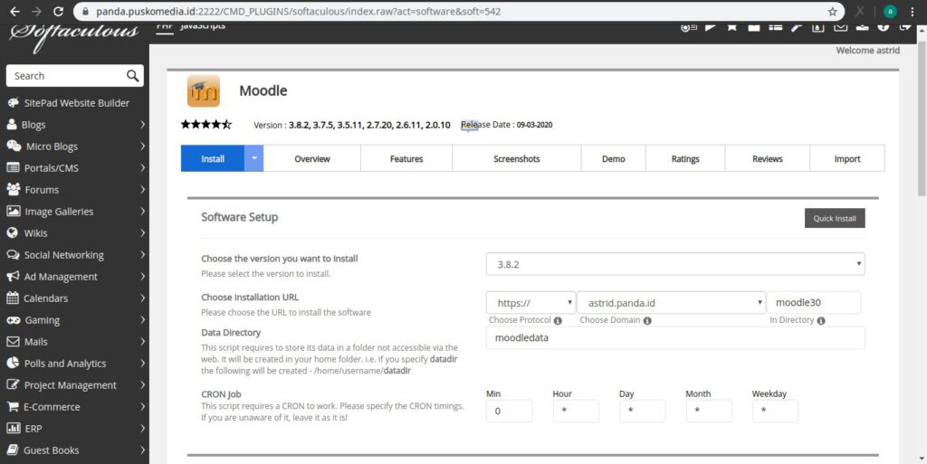Click the Quick Install button
The width and height of the screenshot is (927, 464).
point(835,218)
